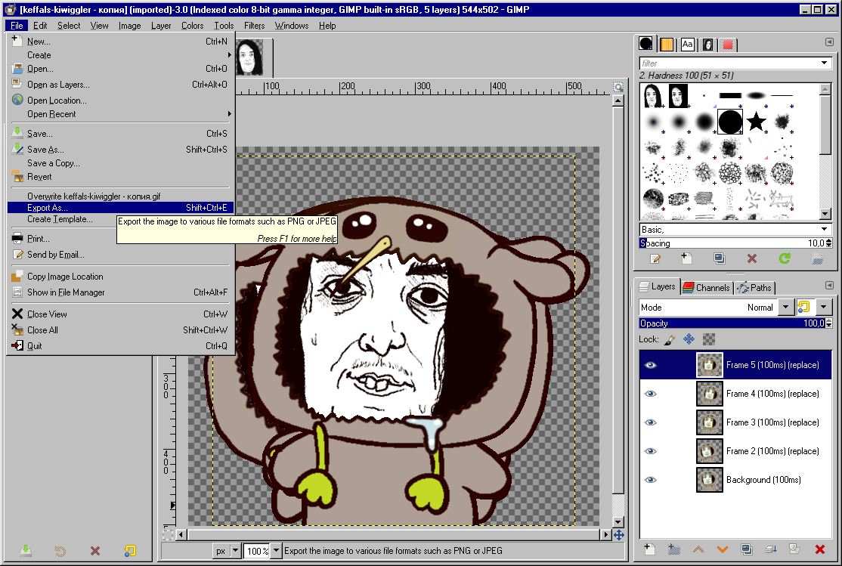Click Reset tool options yellow icon
The image size is (842, 566).
pyautogui.click(x=130, y=550)
